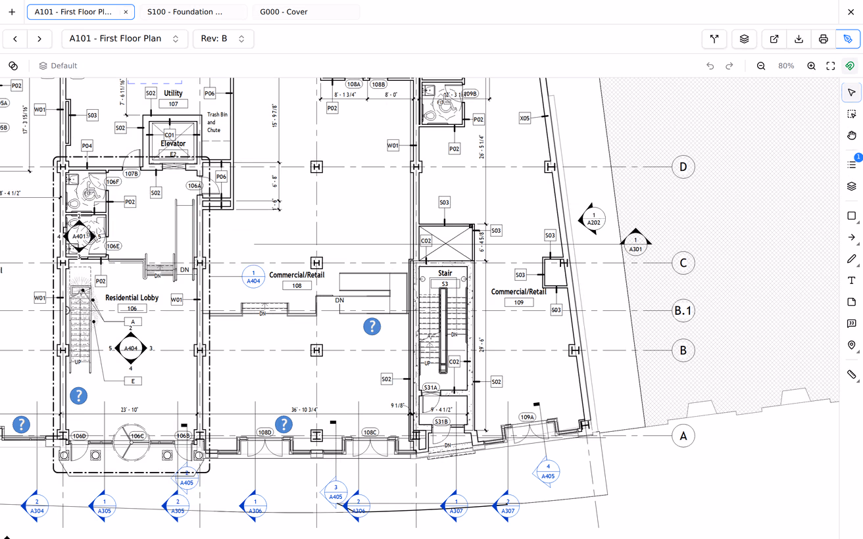Activate the hand pan tool
The image size is (863, 539).
click(851, 135)
